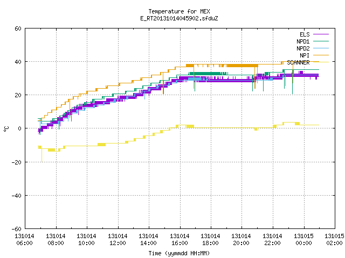Click the x-axis label 131014 08:00
345x258 pixels.
point(56,240)
